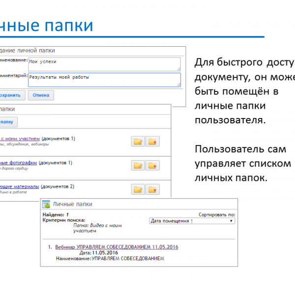Image resolution: width=295 pixels, height=295 pixels.
Task: Click comment field with 'Результаты моей работы'
Action: (103, 80)
